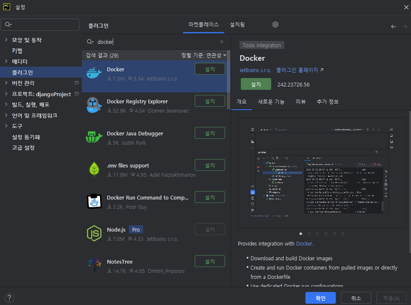Viewport: 411px width, 305px height.
Task: Click the project-level icon next to 버전 관리
Action: 76,83
